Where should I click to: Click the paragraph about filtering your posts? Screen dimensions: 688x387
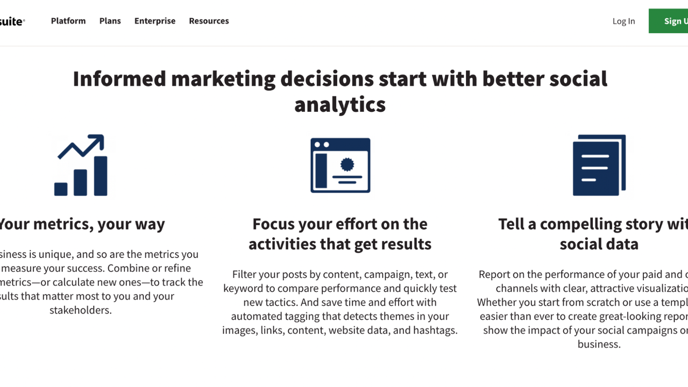coord(340,302)
